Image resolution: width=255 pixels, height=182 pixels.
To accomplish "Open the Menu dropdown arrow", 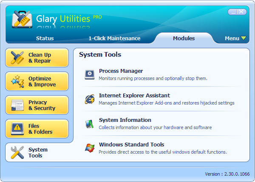I will click(x=244, y=39).
